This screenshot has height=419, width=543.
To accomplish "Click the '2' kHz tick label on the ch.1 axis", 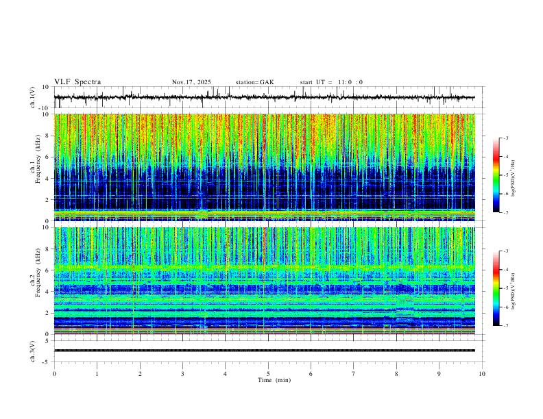I will pyautogui.click(x=47, y=200).
